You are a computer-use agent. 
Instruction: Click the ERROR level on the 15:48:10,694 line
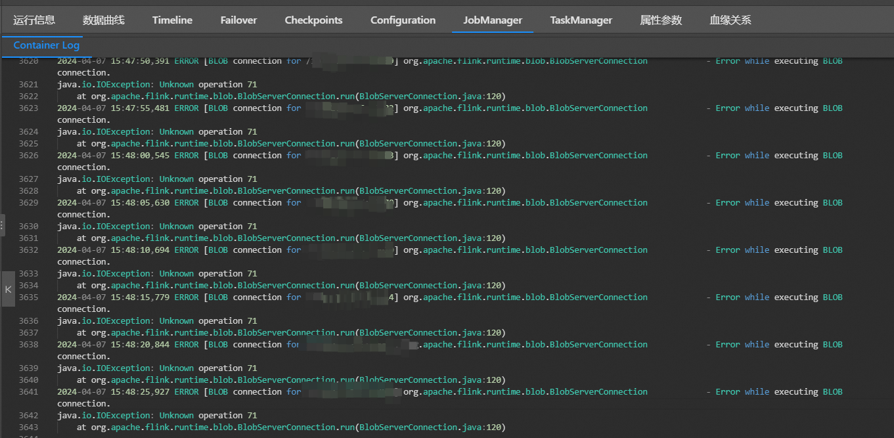(x=187, y=250)
